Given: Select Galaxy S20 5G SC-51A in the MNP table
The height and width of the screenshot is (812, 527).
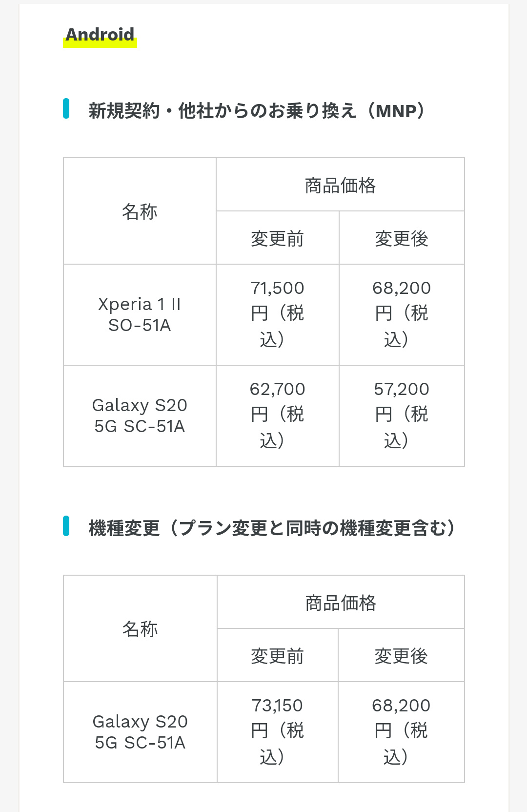Looking at the screenshot, I should [140, 416].
